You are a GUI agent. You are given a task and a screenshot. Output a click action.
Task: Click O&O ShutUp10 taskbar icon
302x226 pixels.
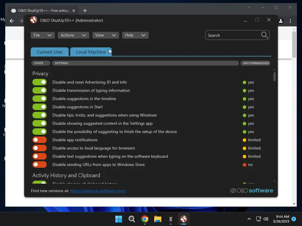pyautogui.click(x=183, y=219)
